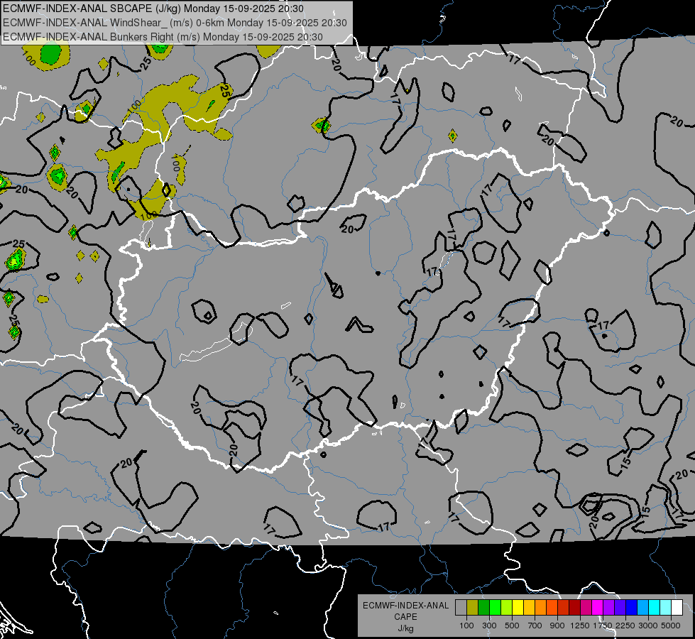695x639 pixels.
Task: Select legend scale value 300
Action: click(x=489, y=626)
